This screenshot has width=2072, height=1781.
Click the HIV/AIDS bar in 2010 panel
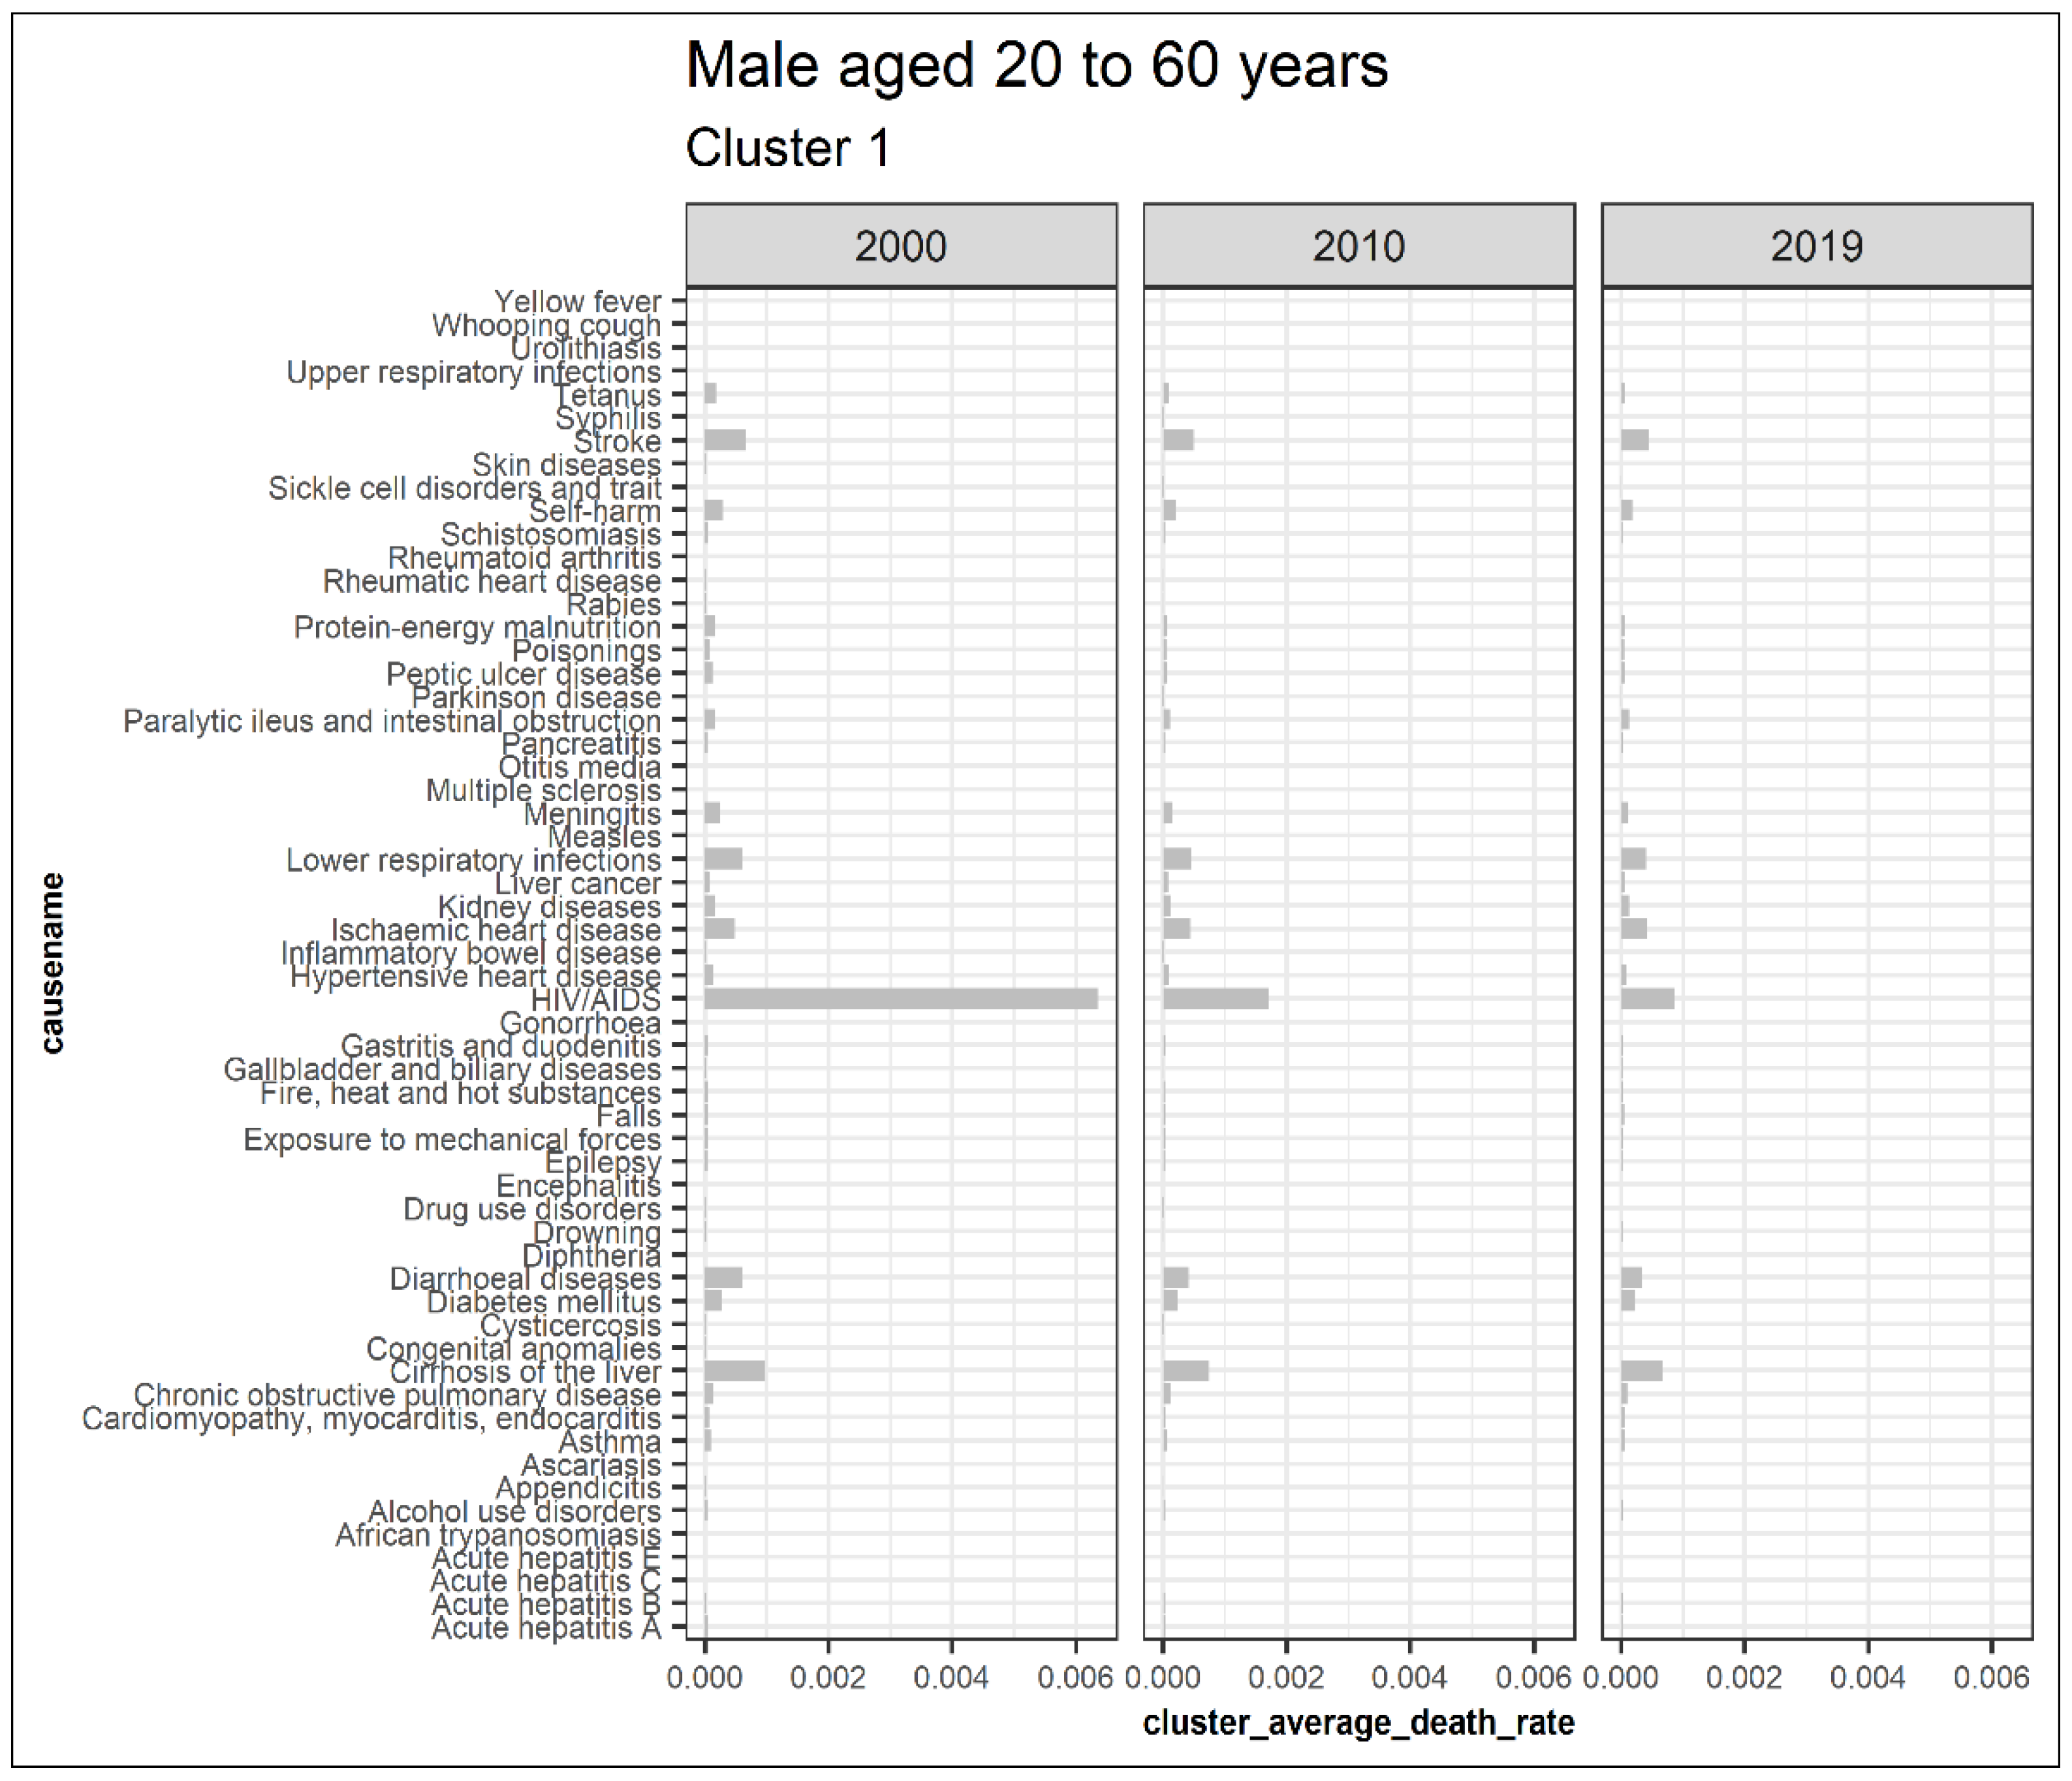(x=1215, y=999)
